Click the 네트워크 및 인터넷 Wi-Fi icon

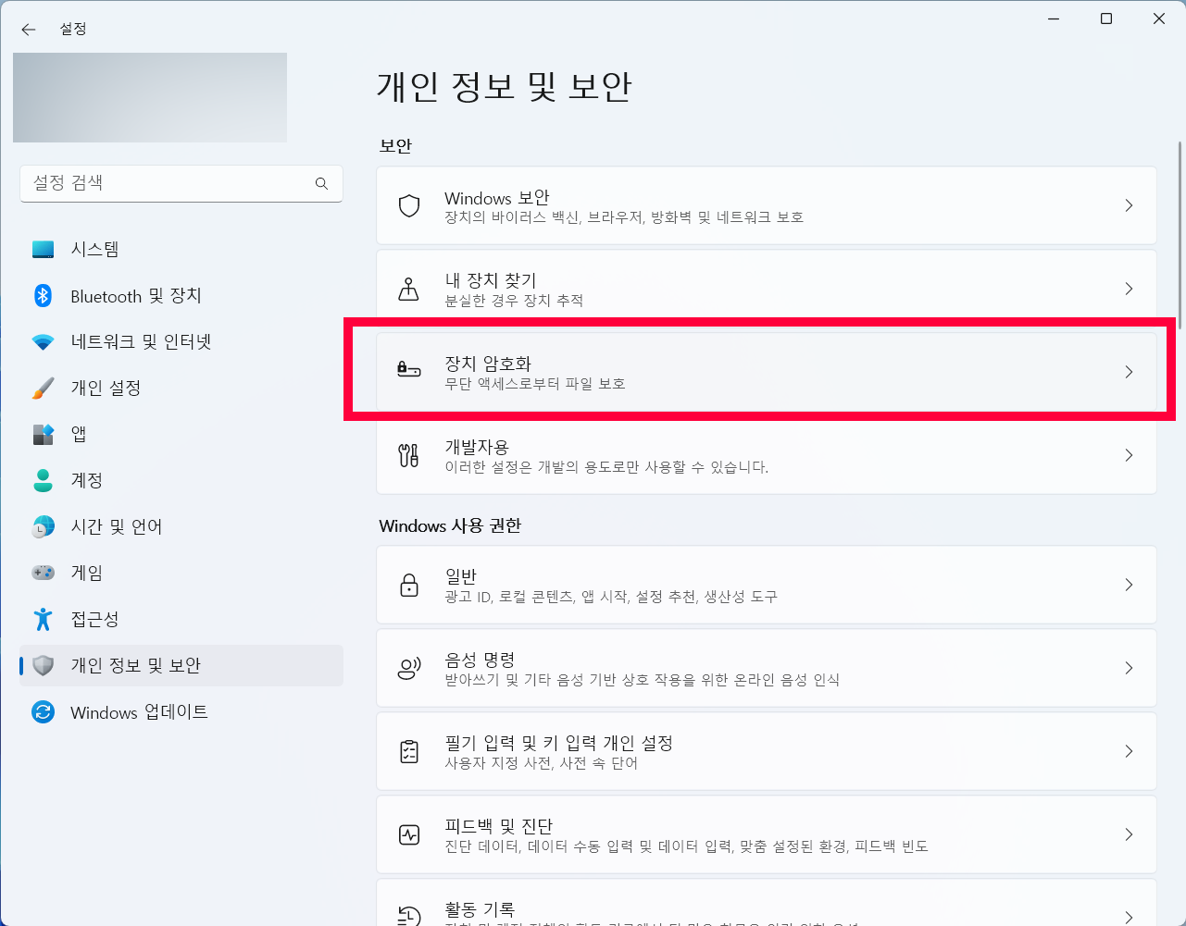pos(43,341)
